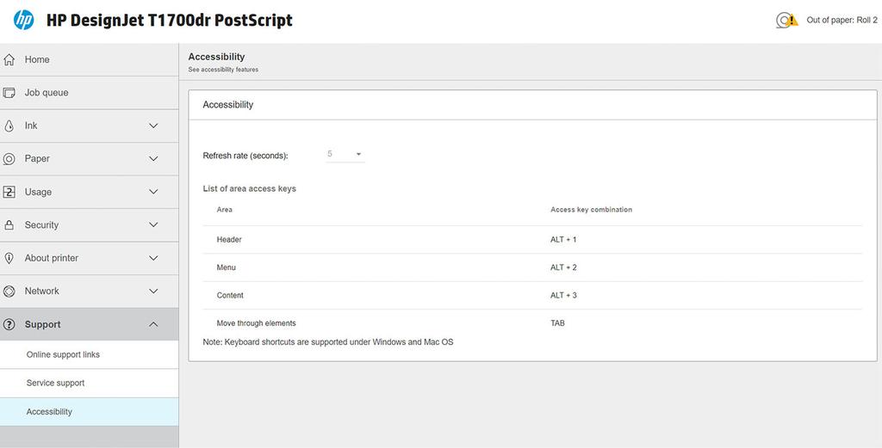Select the Network menu label
882x448 pixels.
point(41,292)
